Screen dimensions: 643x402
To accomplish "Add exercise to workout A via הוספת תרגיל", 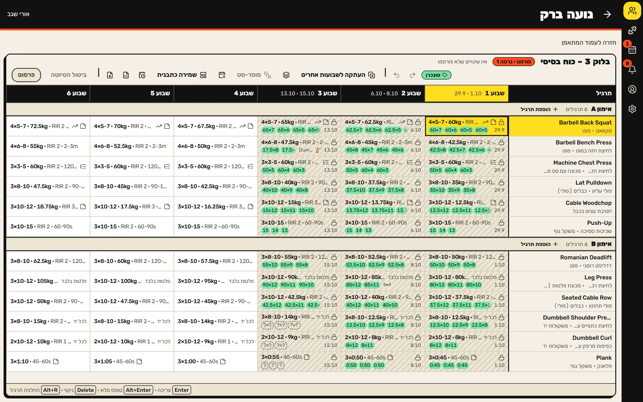I will [x=539, y=109].
